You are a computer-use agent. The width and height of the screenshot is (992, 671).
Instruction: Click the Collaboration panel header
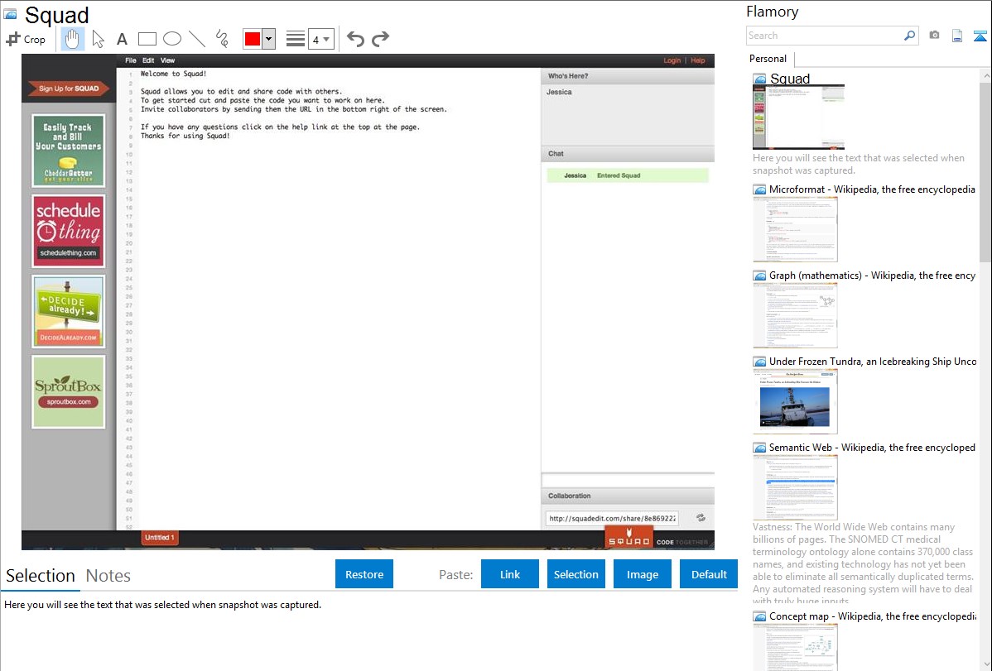pyautogui.click(x=628, y=496)
